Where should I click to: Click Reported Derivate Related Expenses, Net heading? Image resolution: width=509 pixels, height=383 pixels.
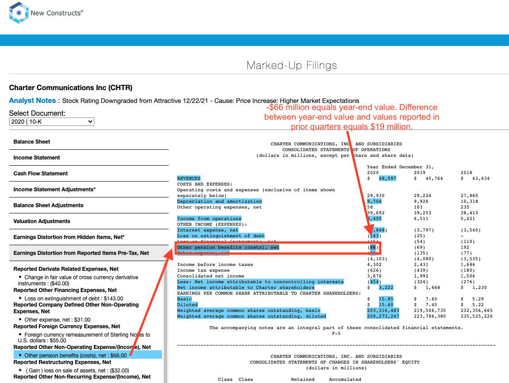[66, 269]
